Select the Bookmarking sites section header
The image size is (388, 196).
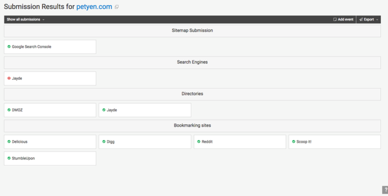coord(192,125)
